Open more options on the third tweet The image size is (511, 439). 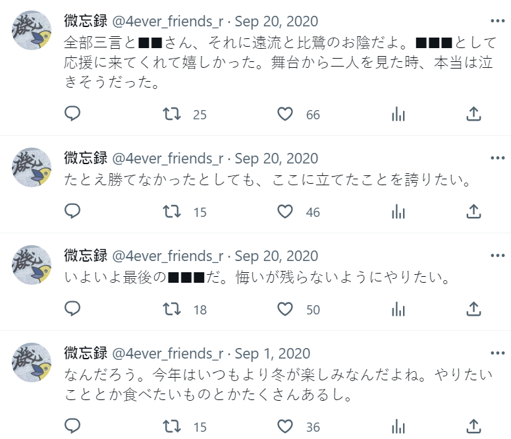(x=497, y=256)
